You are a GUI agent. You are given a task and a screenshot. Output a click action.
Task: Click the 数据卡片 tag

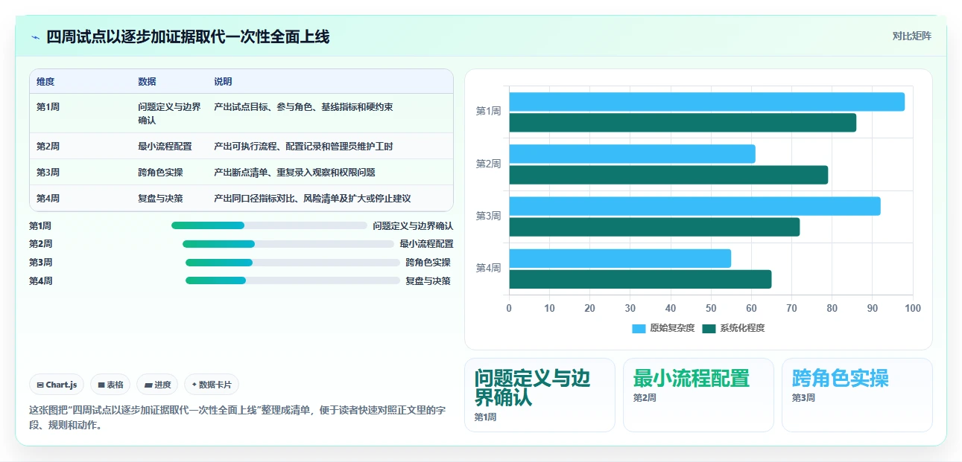(x=212, y=385)
